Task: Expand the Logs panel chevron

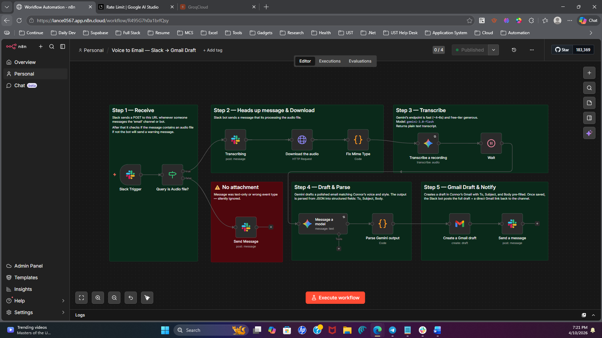Action: [593, 315]
